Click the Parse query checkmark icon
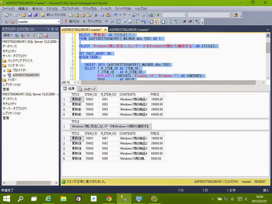 pyautogui.click(x=112, y=22)
